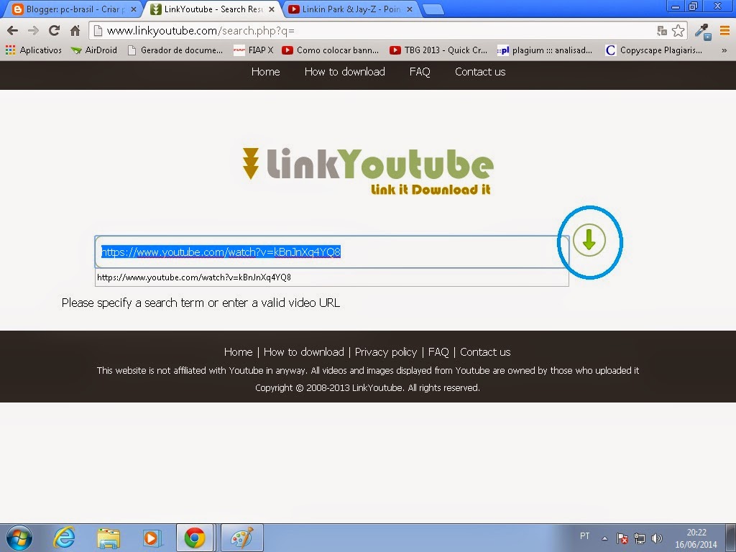Click the footer Home link
The height and width of the screenshot is (552, 736).
[238, 352]
